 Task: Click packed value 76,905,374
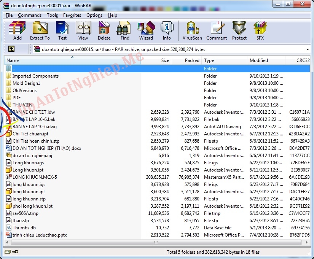[189, 177]
